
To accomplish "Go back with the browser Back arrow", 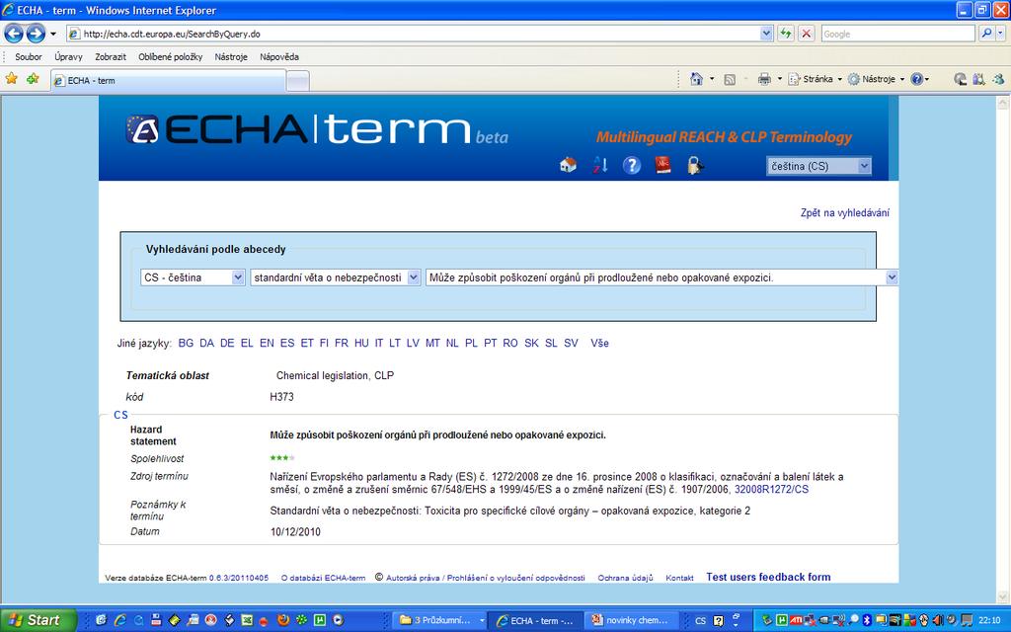I will pos(14,33).
